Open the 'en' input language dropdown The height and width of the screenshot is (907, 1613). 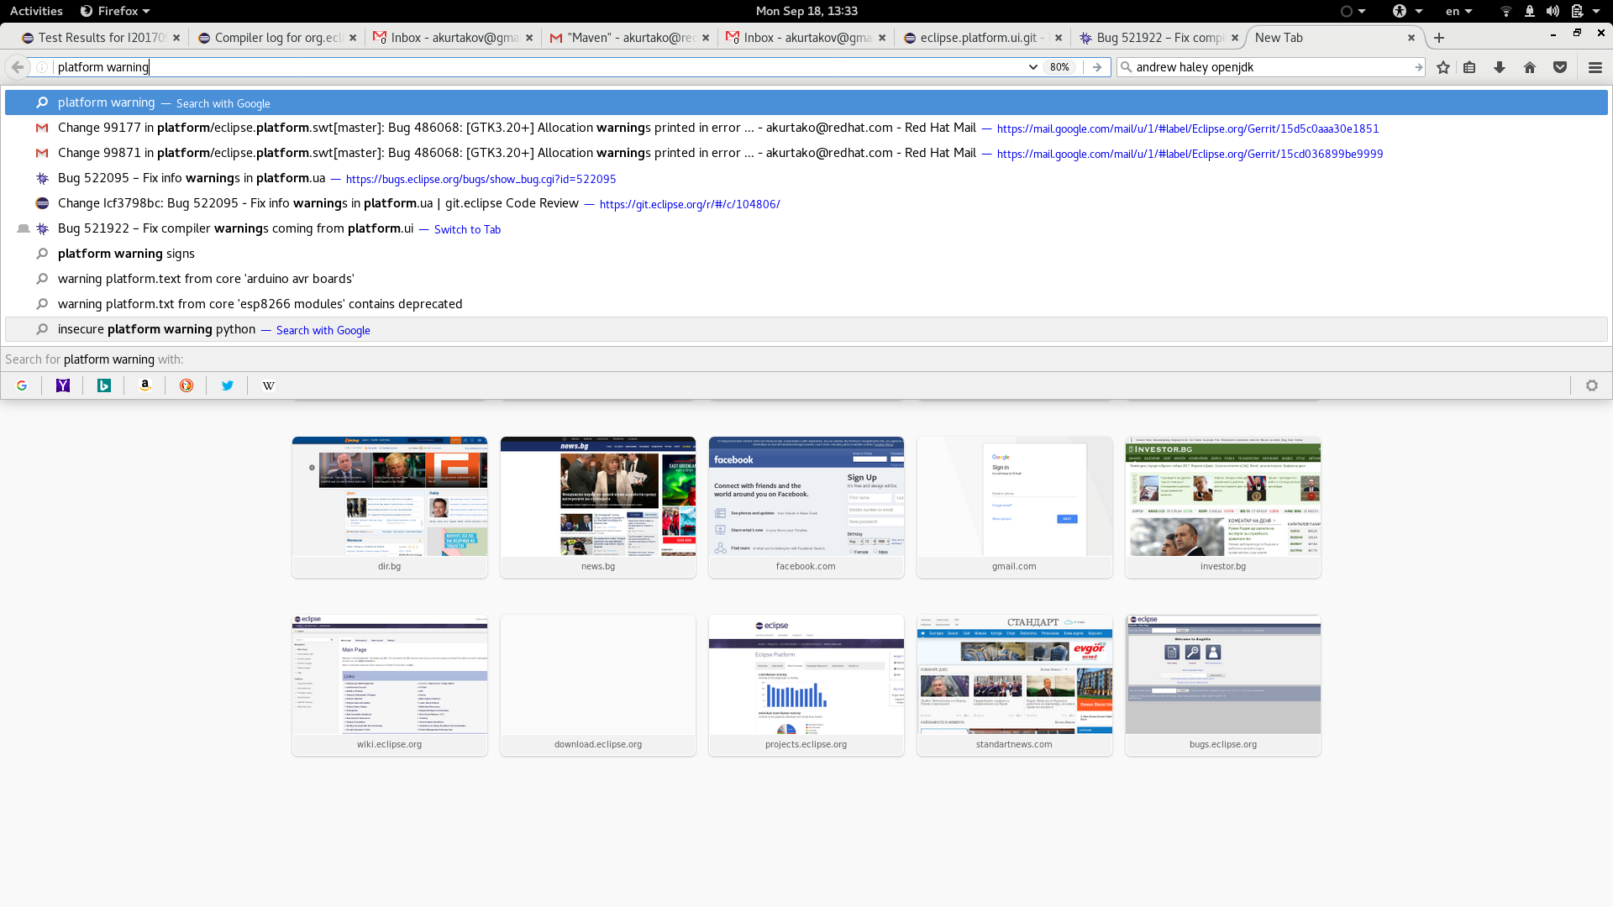1458,11
